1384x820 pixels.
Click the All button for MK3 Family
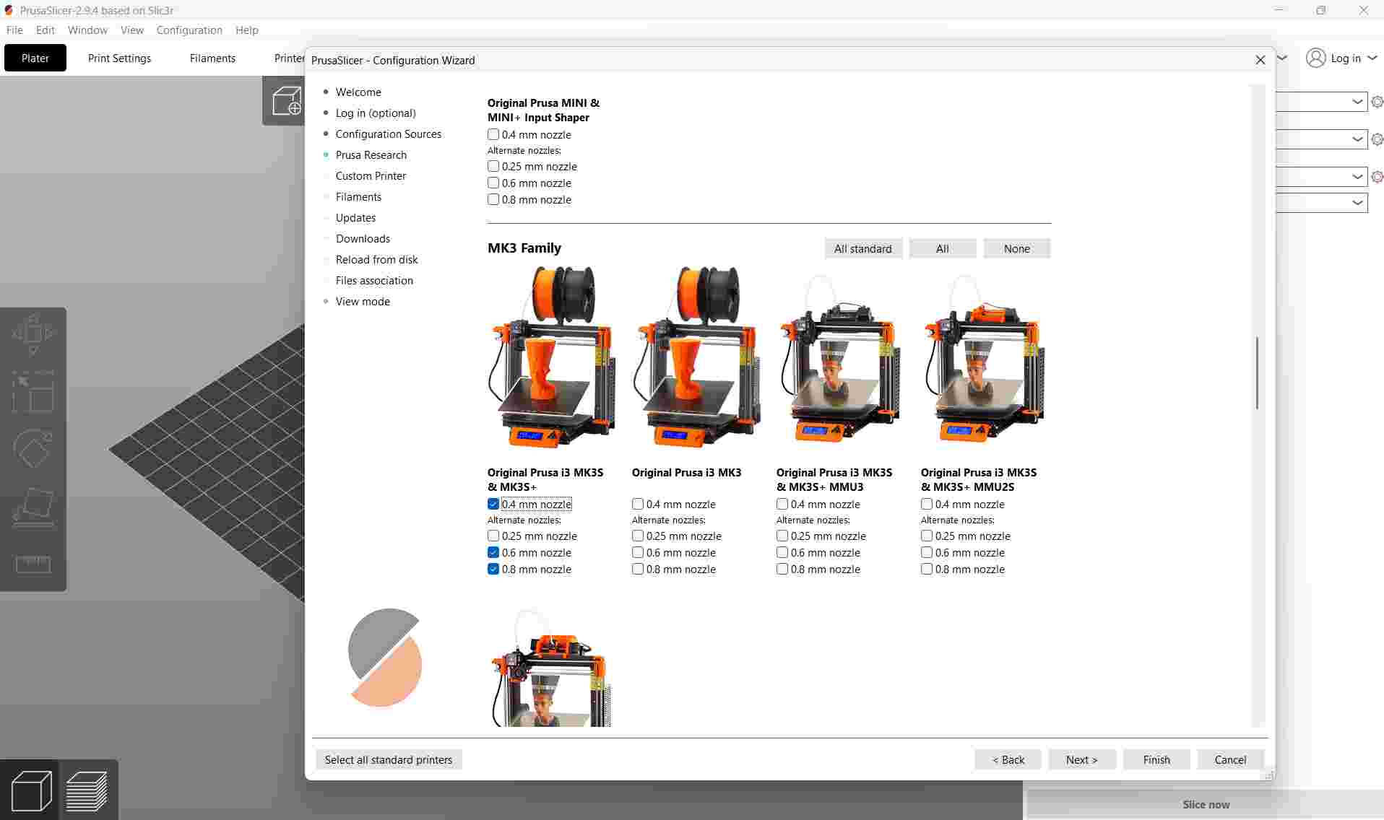pos(943,248)
